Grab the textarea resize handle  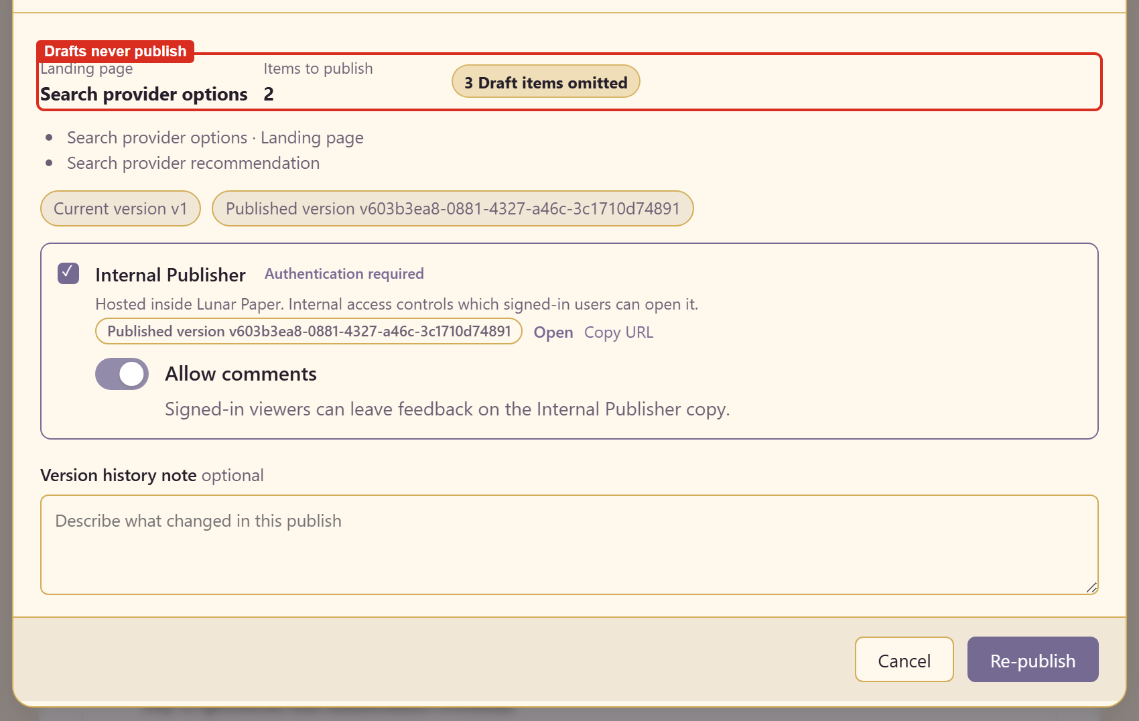[x=1091, y=588]
